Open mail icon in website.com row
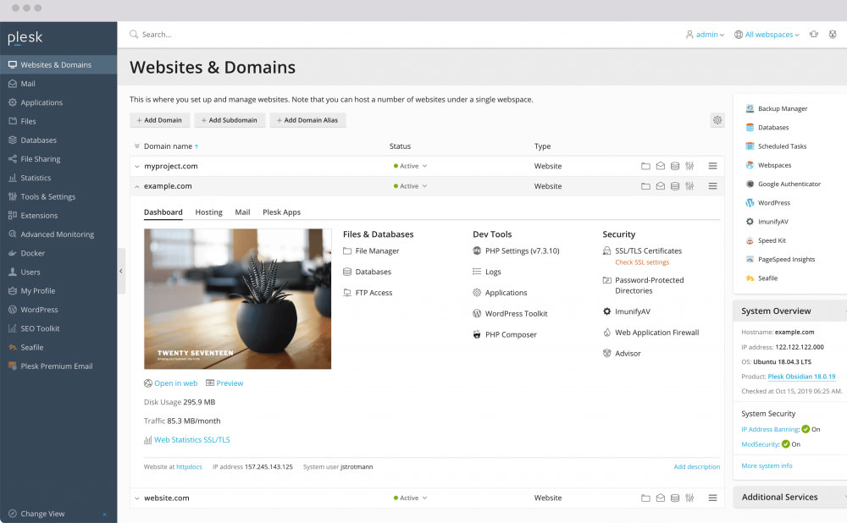 point(660,498)
